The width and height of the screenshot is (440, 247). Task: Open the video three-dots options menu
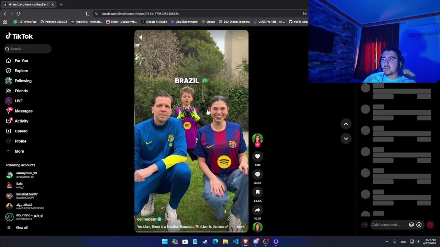(x=241, y=37)
